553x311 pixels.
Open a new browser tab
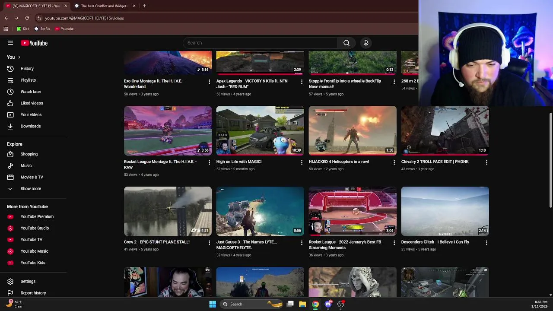point(144,6)
